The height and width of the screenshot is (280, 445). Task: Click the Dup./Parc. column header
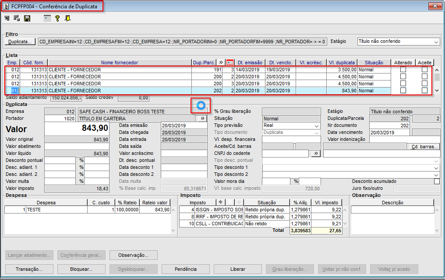click(x=204, y=63)
